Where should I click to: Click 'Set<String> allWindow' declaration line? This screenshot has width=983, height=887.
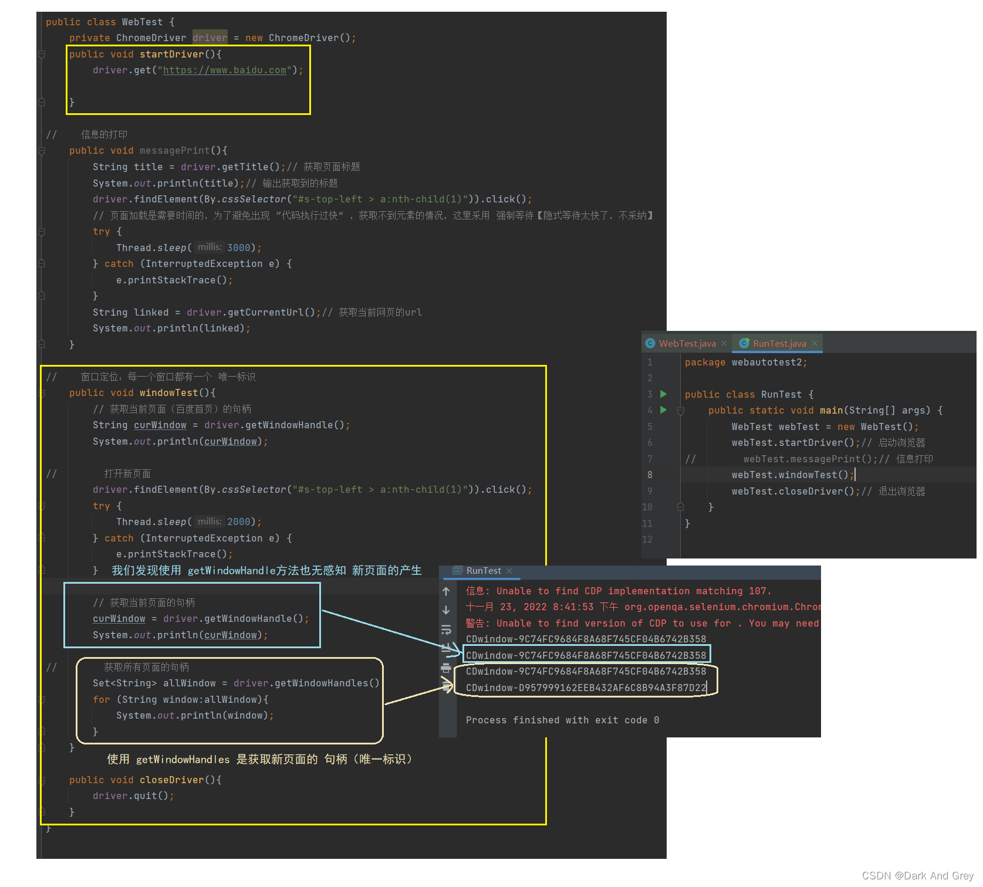click(x=236, y=683)
